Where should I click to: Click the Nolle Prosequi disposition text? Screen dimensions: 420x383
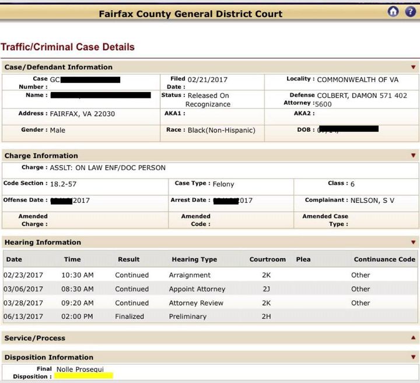point(80,370)
